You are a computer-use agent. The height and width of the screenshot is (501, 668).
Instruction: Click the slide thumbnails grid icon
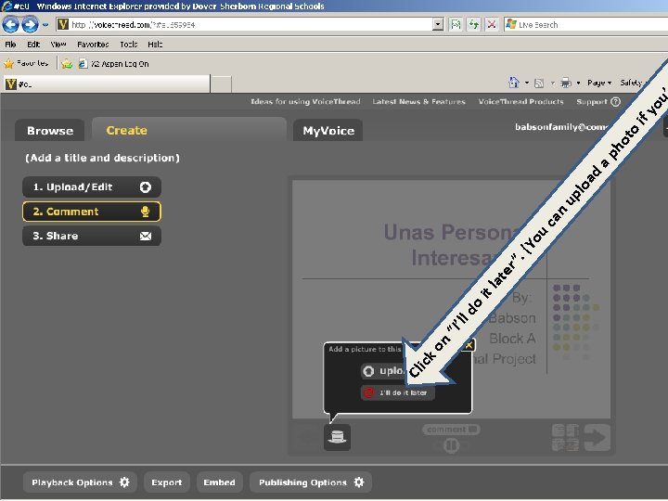(x=565, y=438)
